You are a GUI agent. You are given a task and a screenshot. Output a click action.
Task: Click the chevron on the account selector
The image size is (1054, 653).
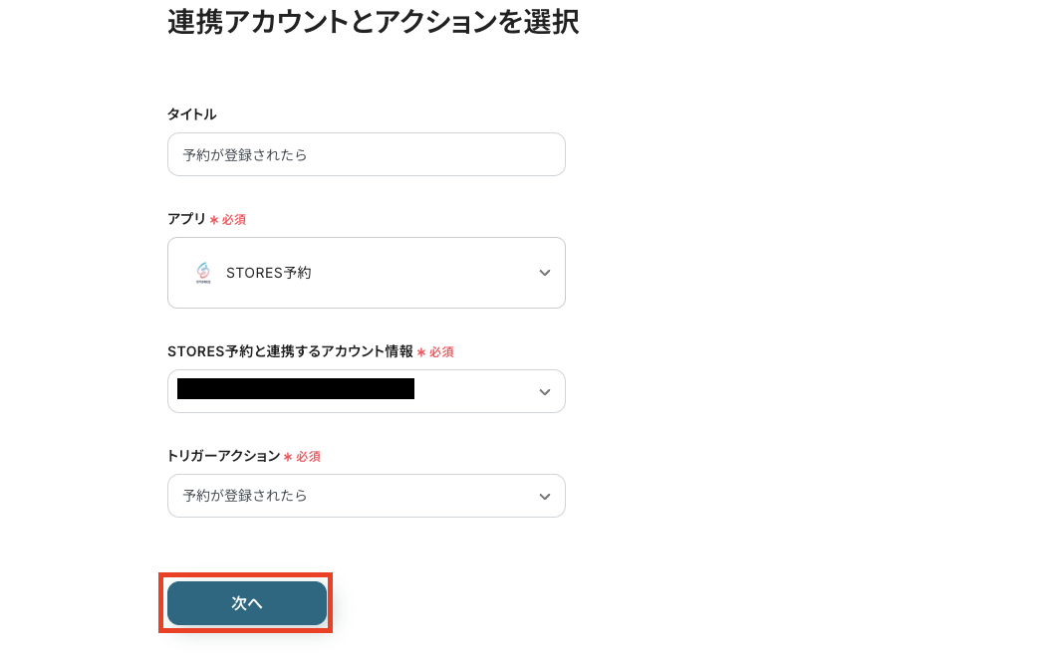point(545,391)
